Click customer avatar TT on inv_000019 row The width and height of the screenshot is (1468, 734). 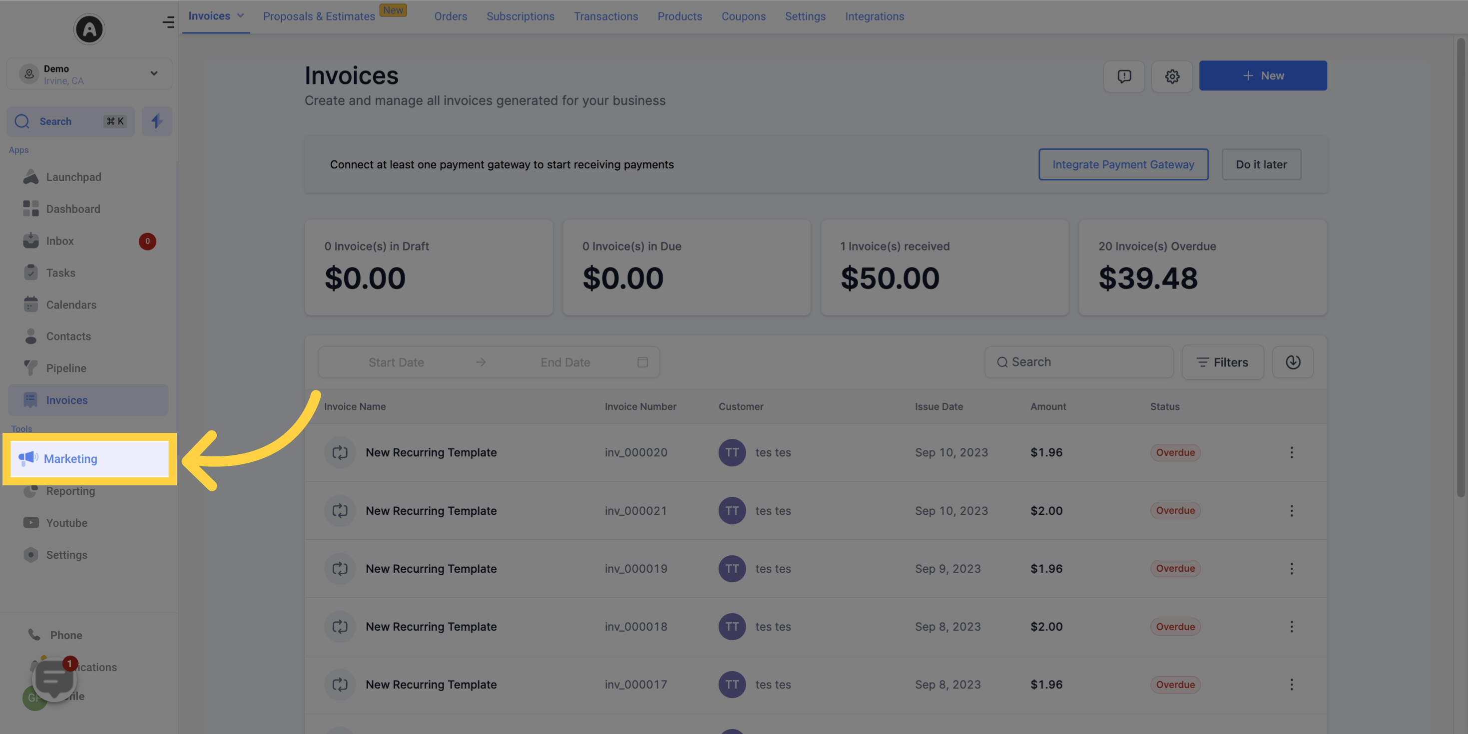pos(732,569)
